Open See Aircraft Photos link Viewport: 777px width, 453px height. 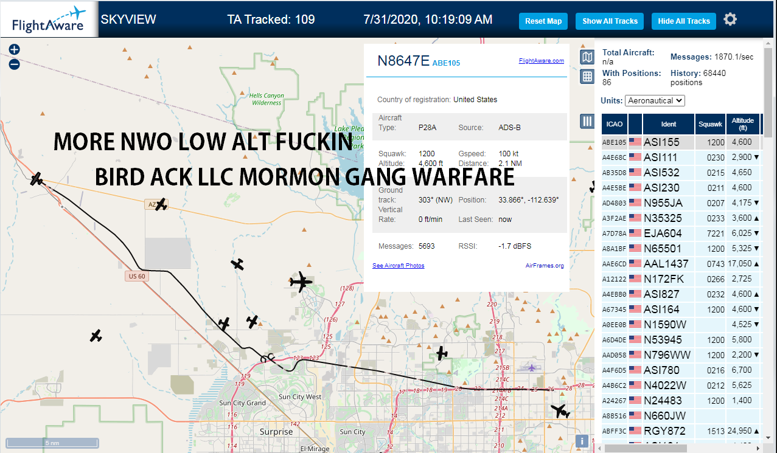pos(399,266)
